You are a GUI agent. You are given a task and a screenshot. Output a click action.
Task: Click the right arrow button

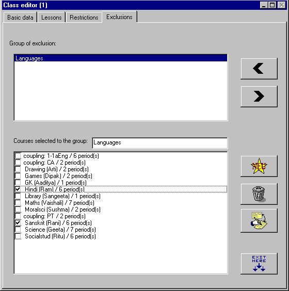pyautogui.click(x=259, y=96)
